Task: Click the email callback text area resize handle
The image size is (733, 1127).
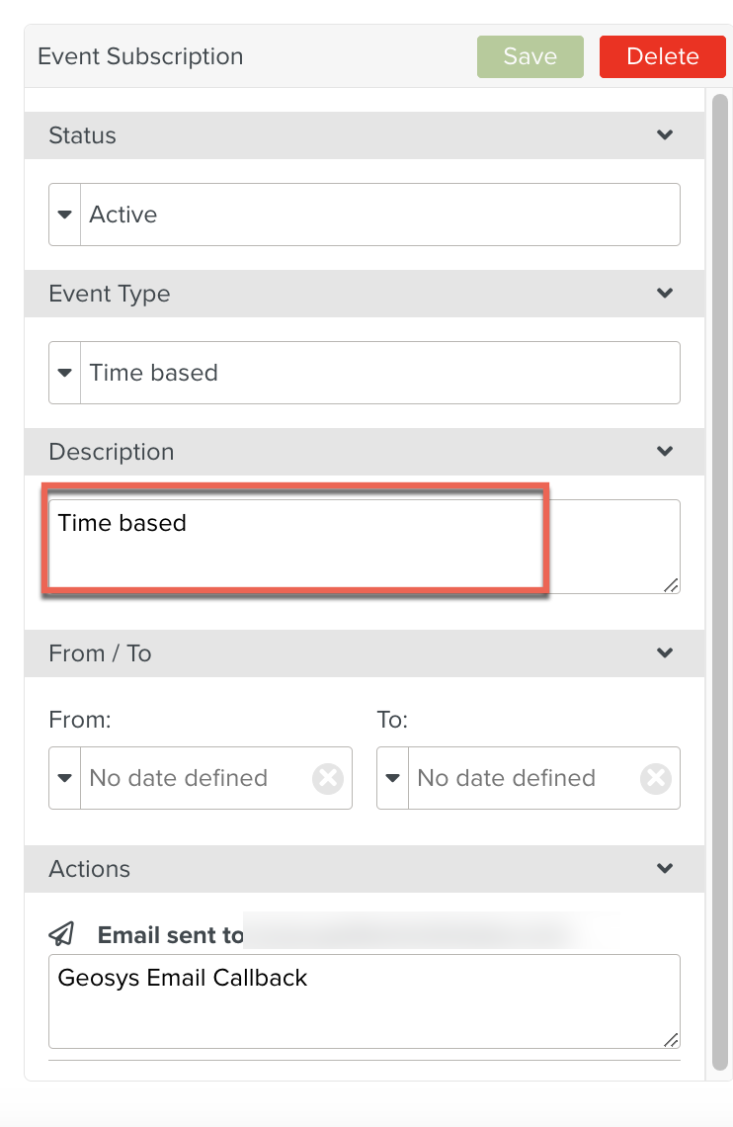Action: click(672, 1040)
